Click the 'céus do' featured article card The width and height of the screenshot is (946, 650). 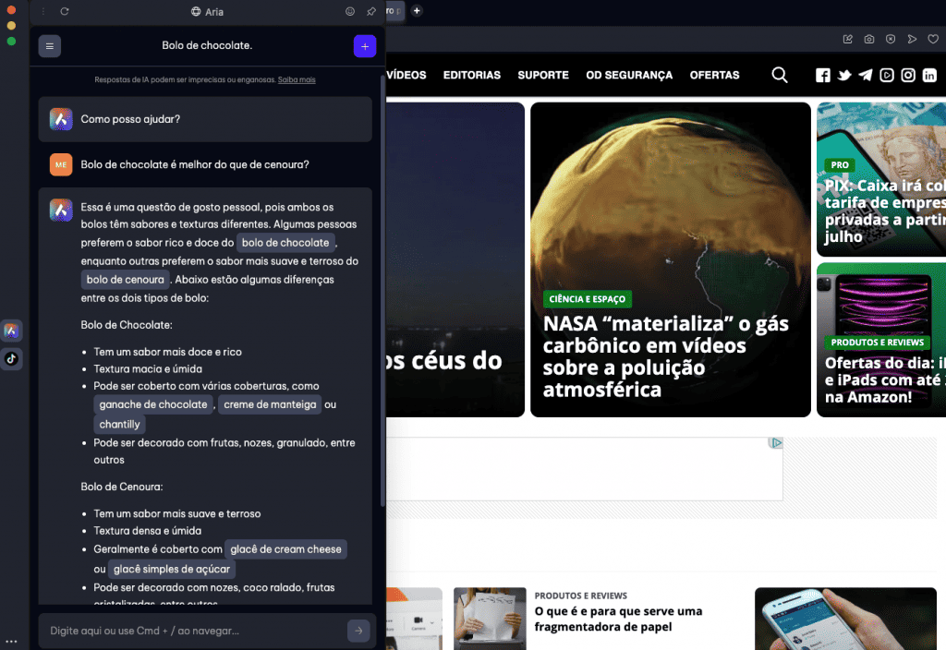(x=455, y=259)
